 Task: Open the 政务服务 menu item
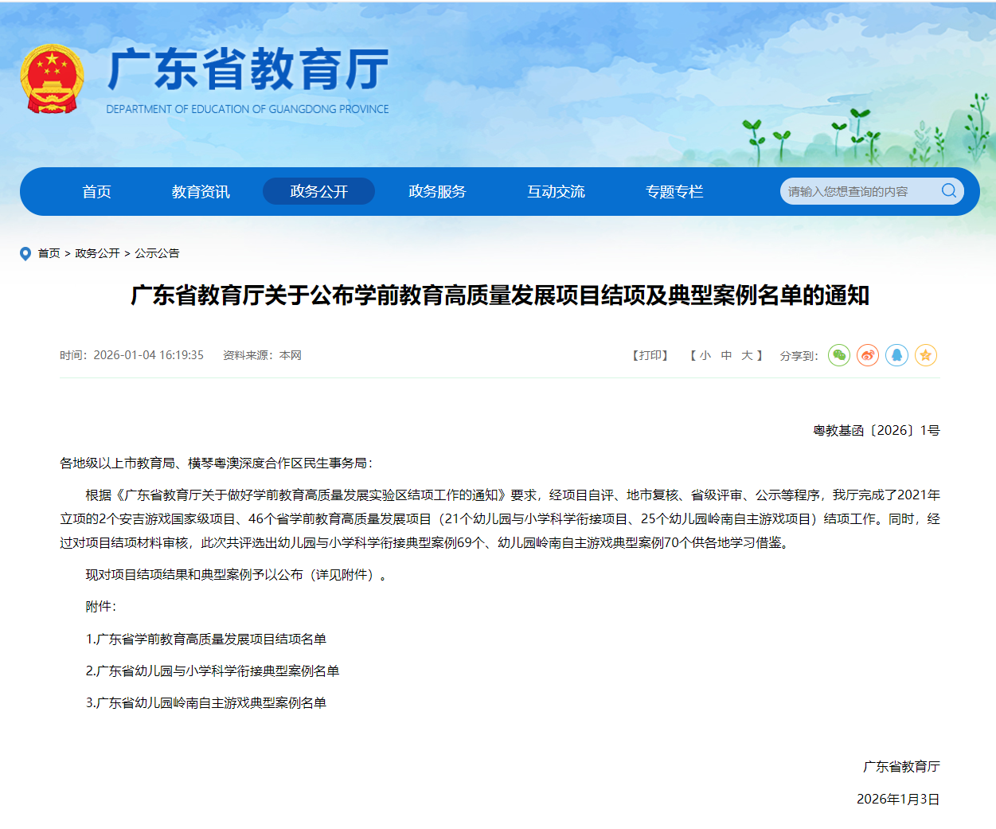(437, 192)
